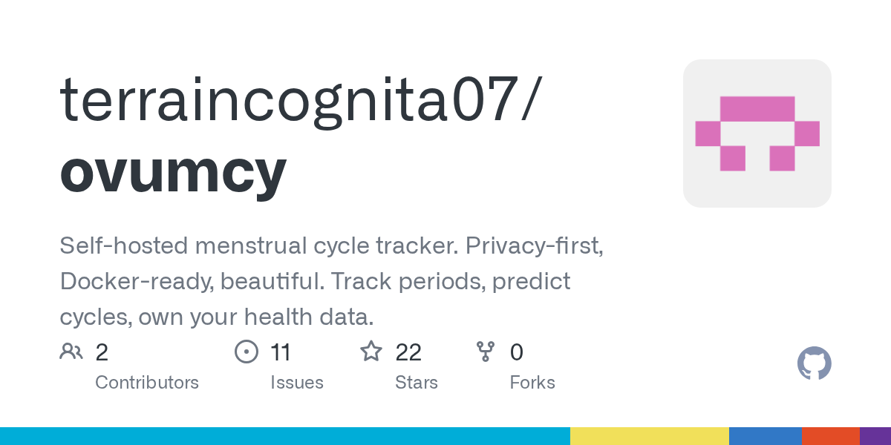Select the pink pixel avatar image

(757, 133)
